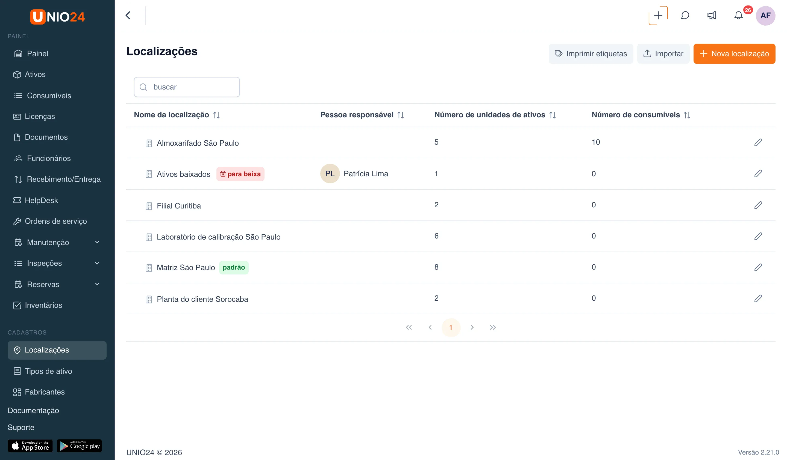The height and width of the screenshot is (460, 787).
Task: Open Tipos de ativo in the sidebar
Action: pyautogui.click(x=57, y=371)
